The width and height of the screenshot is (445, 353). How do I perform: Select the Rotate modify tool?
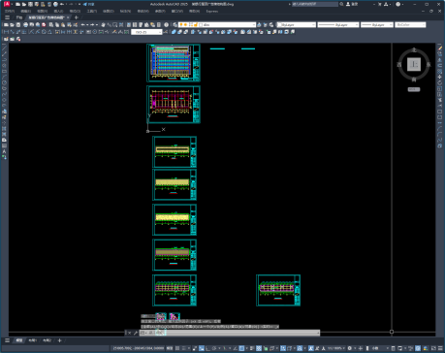point(440,82)
